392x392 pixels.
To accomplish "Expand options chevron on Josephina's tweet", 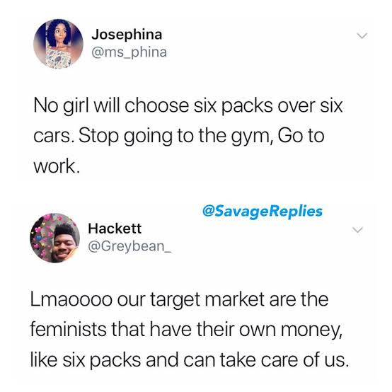I will coord(362,36).
